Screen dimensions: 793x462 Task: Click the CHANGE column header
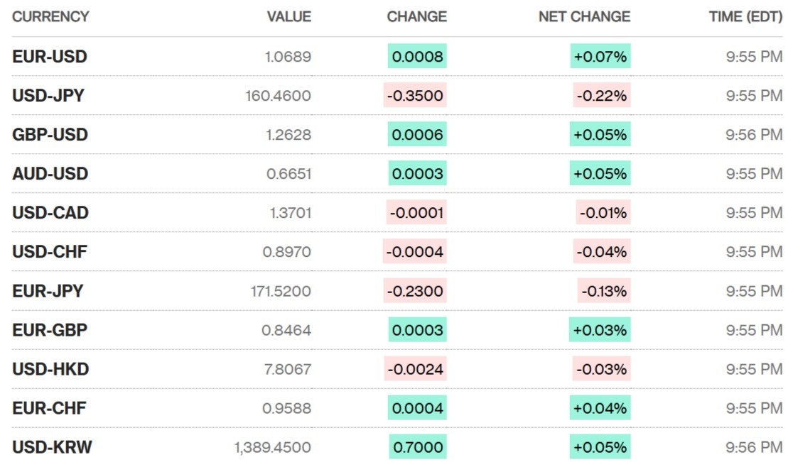pyautogui.click(x=416, y=16)
